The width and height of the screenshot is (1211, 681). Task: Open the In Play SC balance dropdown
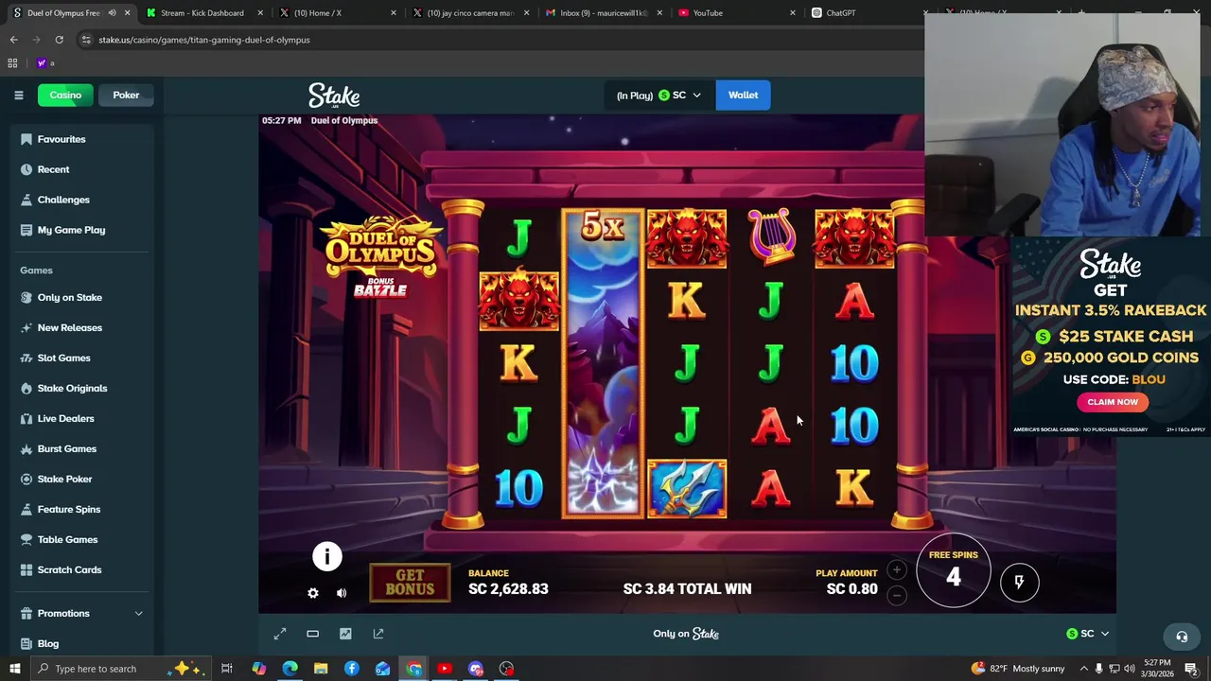(658, 95)
